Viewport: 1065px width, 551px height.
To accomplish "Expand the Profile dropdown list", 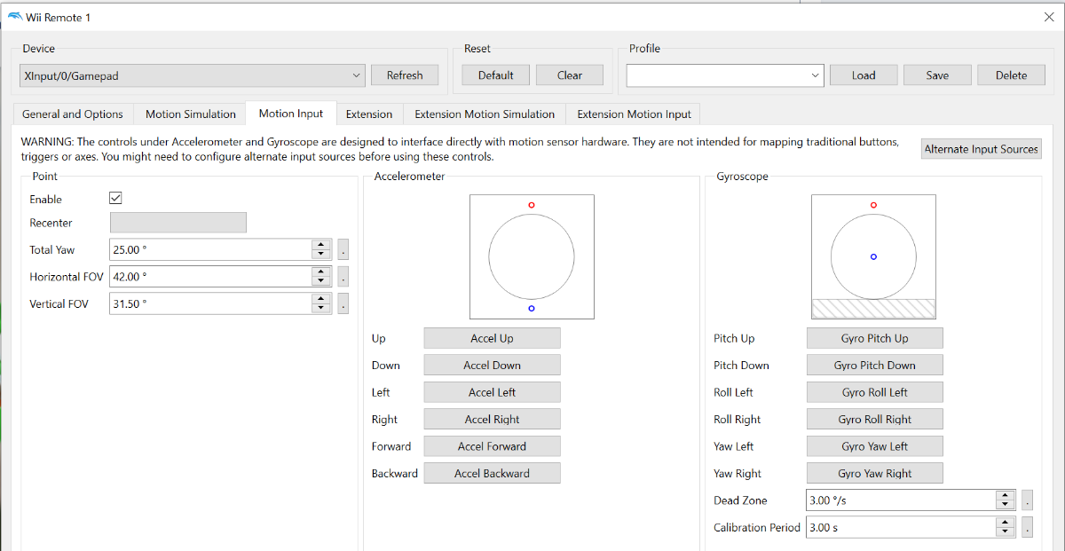I will tap(725, 75).
